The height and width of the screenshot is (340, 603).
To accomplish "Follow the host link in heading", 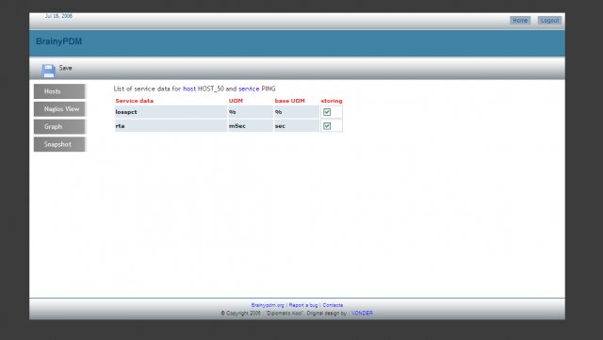I will pos(189,89).
